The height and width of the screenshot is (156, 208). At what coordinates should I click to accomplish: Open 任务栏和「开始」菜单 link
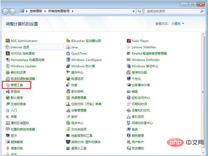pos(86,104)
